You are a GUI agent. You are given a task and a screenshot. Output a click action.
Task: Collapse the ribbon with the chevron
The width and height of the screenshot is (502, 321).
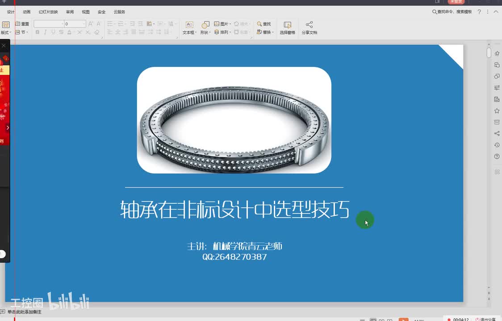496,12
